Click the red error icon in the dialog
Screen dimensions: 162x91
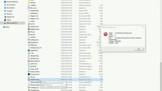pyautogui.click(x=106, y=34)
